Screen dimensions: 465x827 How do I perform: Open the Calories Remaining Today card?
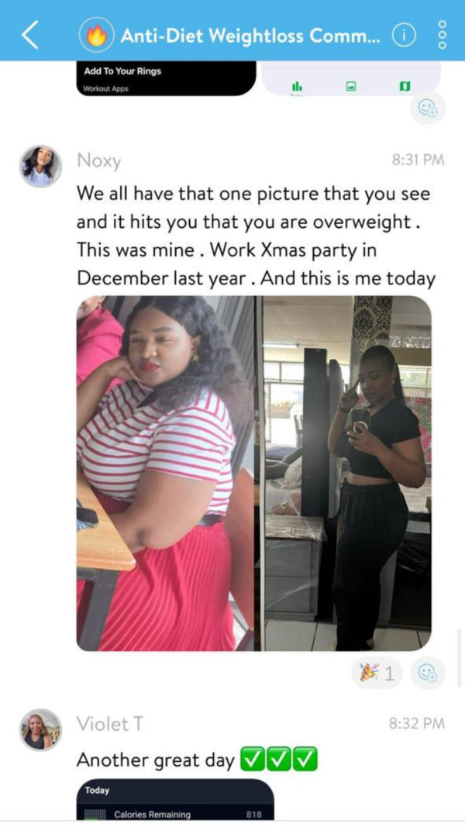pyautogui.click(x=175, y=800)
